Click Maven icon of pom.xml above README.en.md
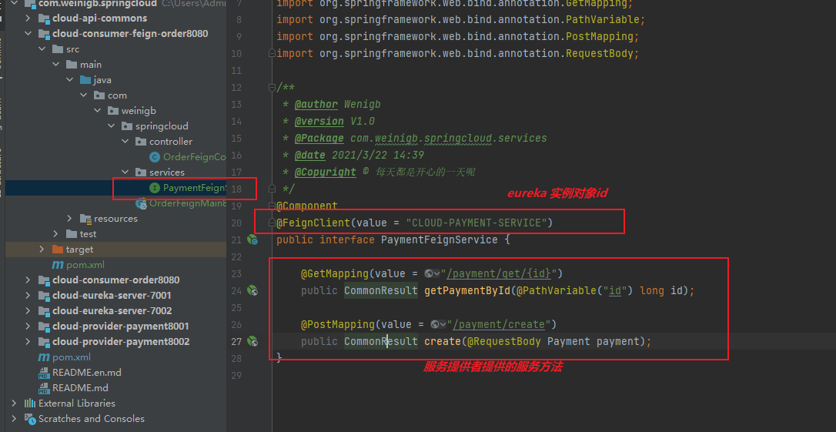 click(x=44, y=357)
